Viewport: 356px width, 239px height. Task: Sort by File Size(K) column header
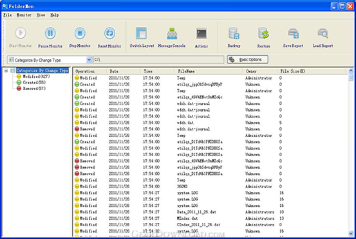[x=312, y=71]
